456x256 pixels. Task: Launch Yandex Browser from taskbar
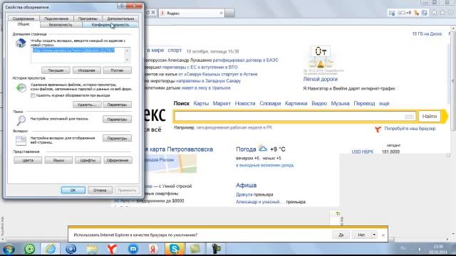(x=113, y=249)
